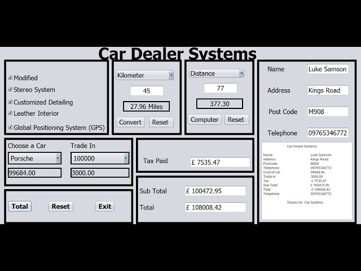Click the Computer button
Screen dimensions: 361x271
pyautogui.click(x=204, y=119)
